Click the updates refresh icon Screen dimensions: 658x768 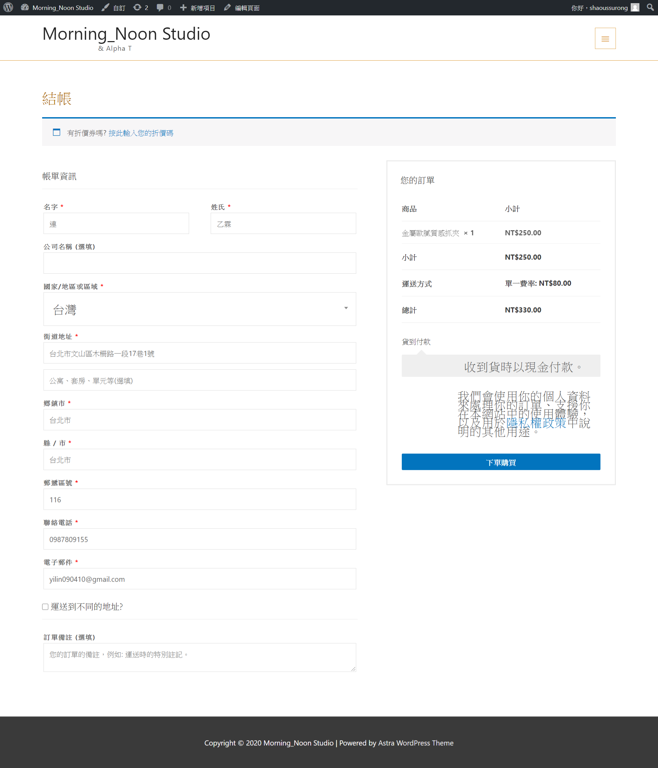coord(137,8)
